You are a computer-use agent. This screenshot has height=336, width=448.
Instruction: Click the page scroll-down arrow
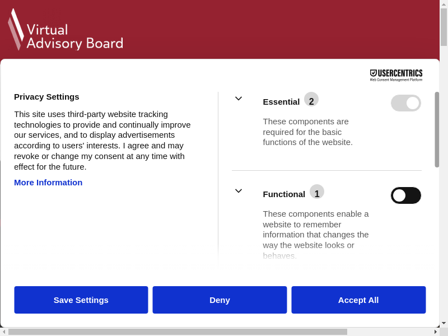coord(444,323)
